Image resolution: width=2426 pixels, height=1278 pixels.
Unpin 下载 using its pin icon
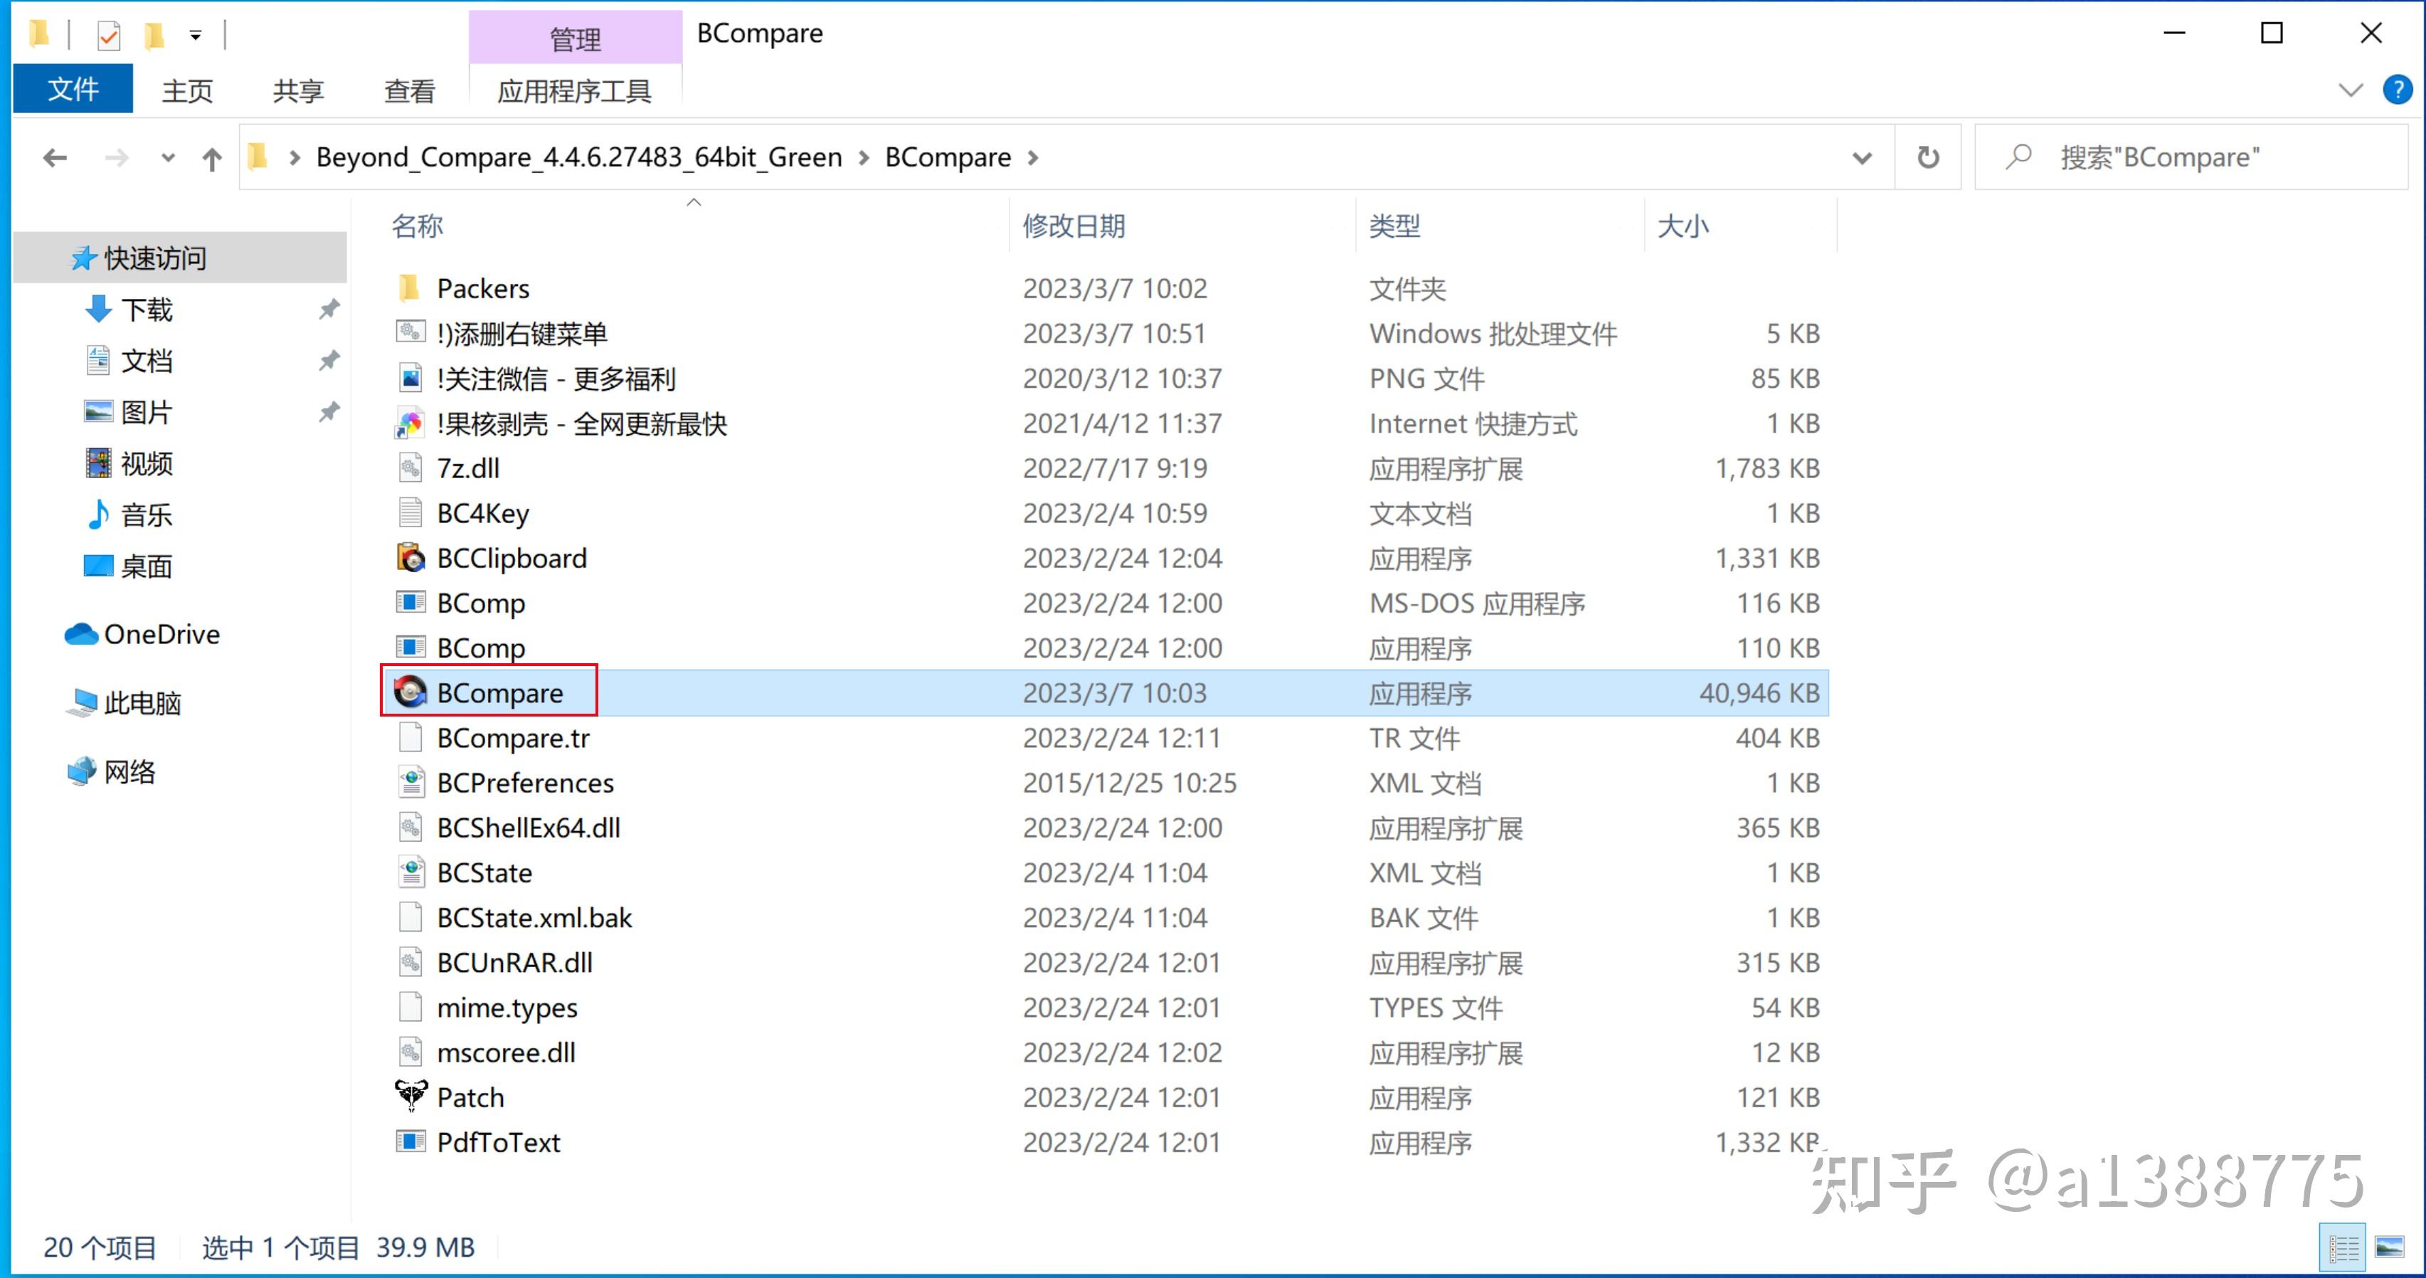[329, 309]
